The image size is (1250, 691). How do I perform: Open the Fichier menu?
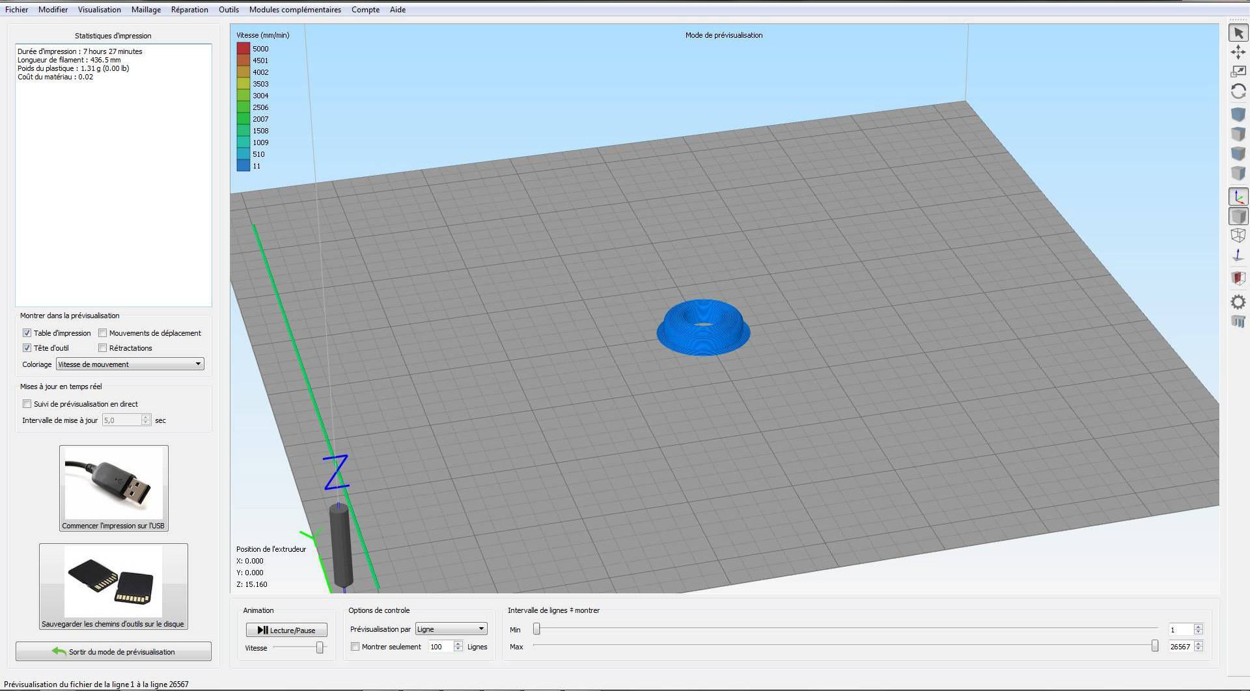pos(17,10)
